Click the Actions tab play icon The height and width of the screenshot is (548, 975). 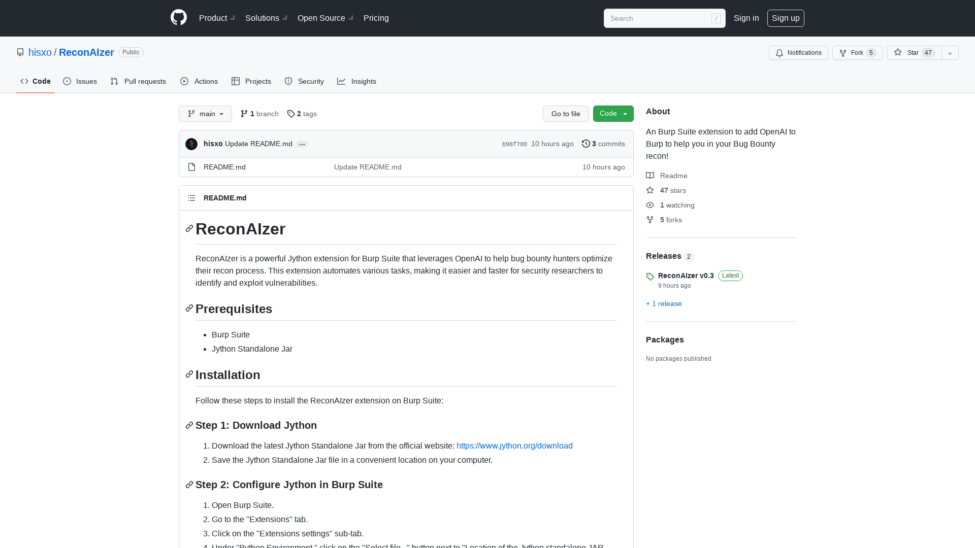pos(184,81)
